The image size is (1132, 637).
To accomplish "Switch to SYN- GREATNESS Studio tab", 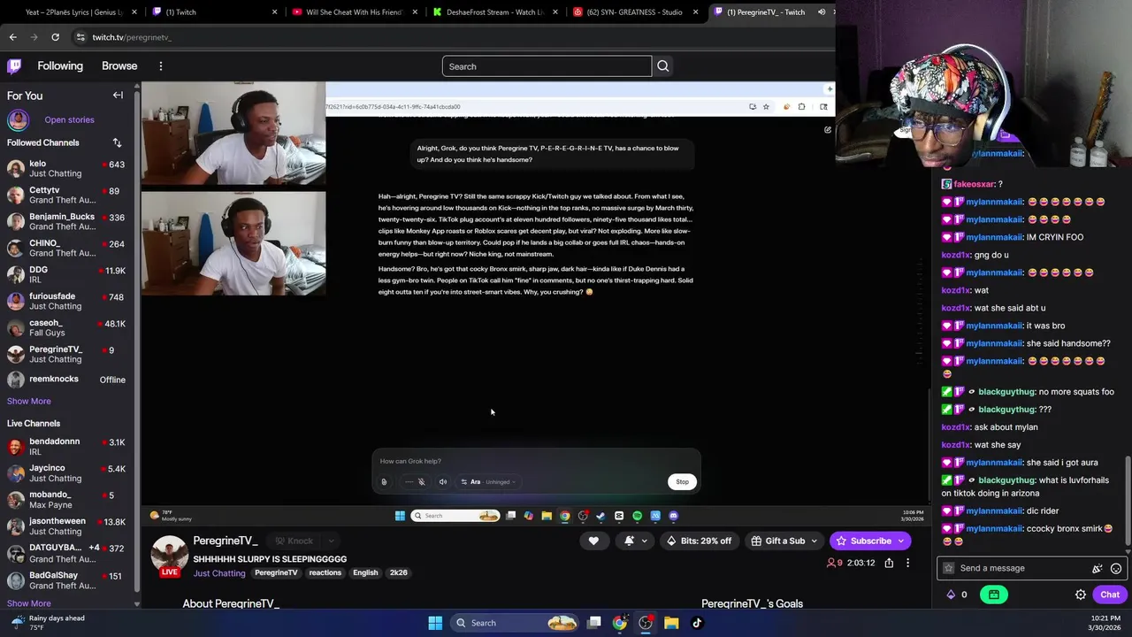I will coord(635,12).
